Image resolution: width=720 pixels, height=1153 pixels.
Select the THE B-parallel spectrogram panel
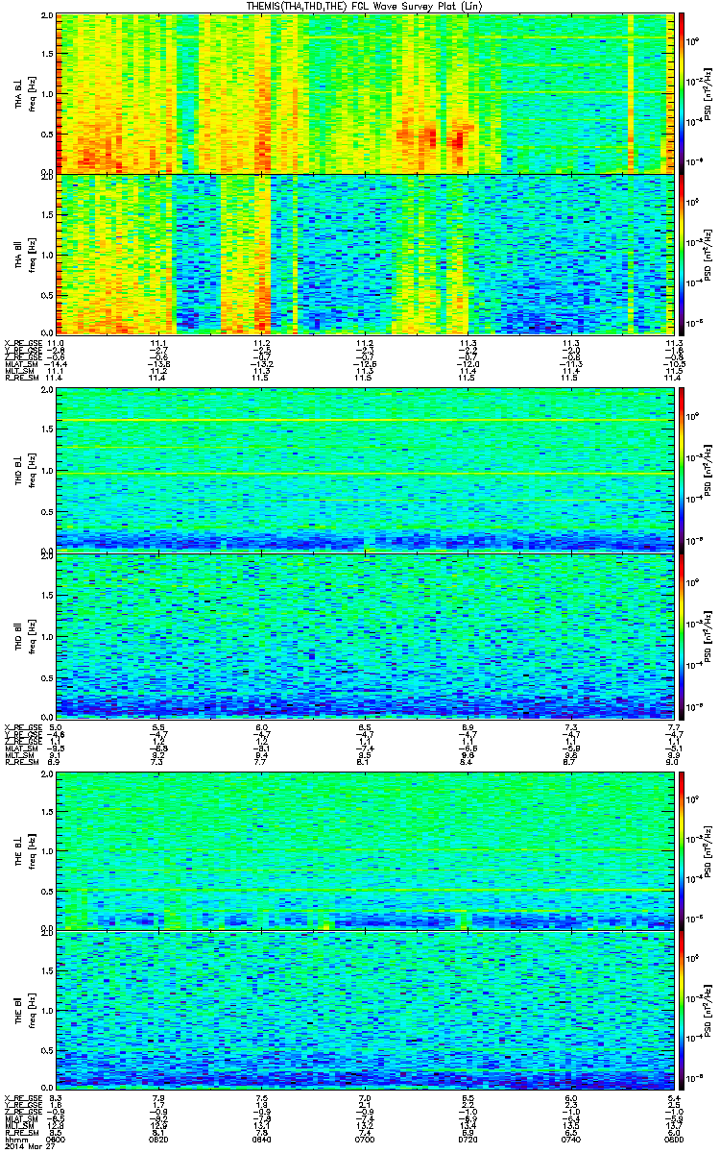(364, 1012)
